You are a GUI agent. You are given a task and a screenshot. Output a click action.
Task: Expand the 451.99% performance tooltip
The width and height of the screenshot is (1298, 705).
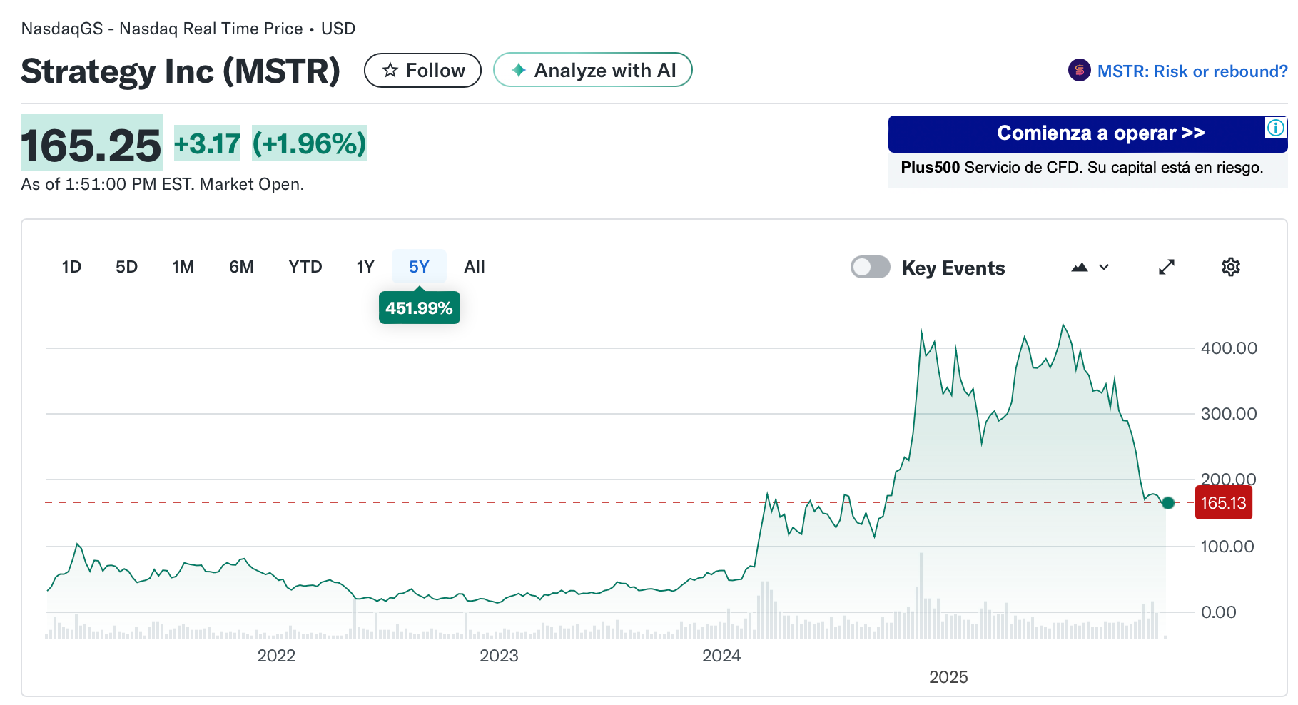coord(419,308)
